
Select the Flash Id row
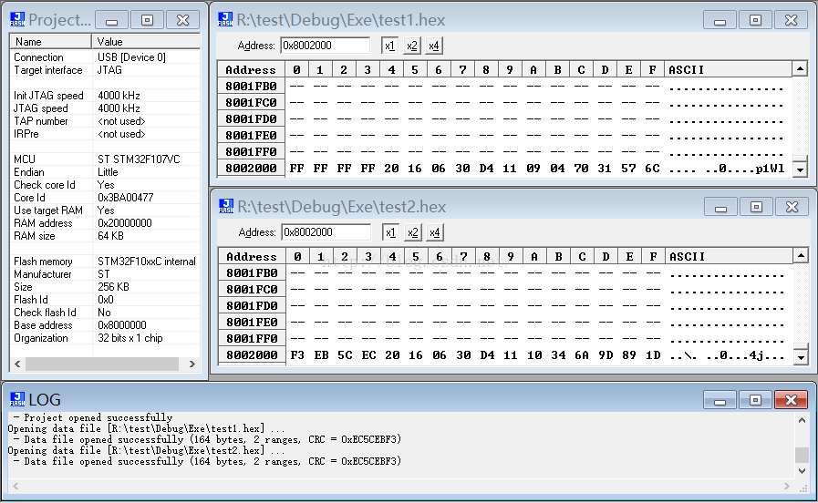(105, 300)
